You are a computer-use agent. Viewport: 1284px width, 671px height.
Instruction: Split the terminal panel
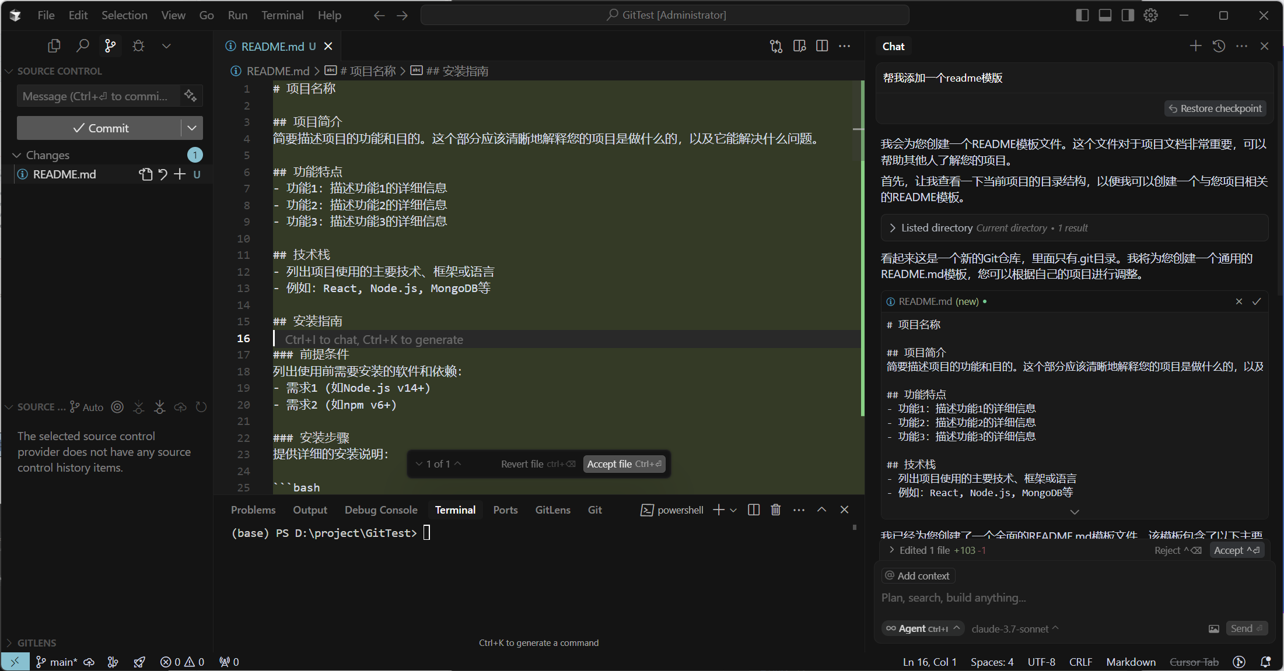coord(754,510)
